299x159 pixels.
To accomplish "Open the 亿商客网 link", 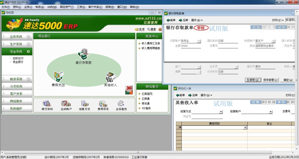I will pyautogui.click(x=147, y=94).
